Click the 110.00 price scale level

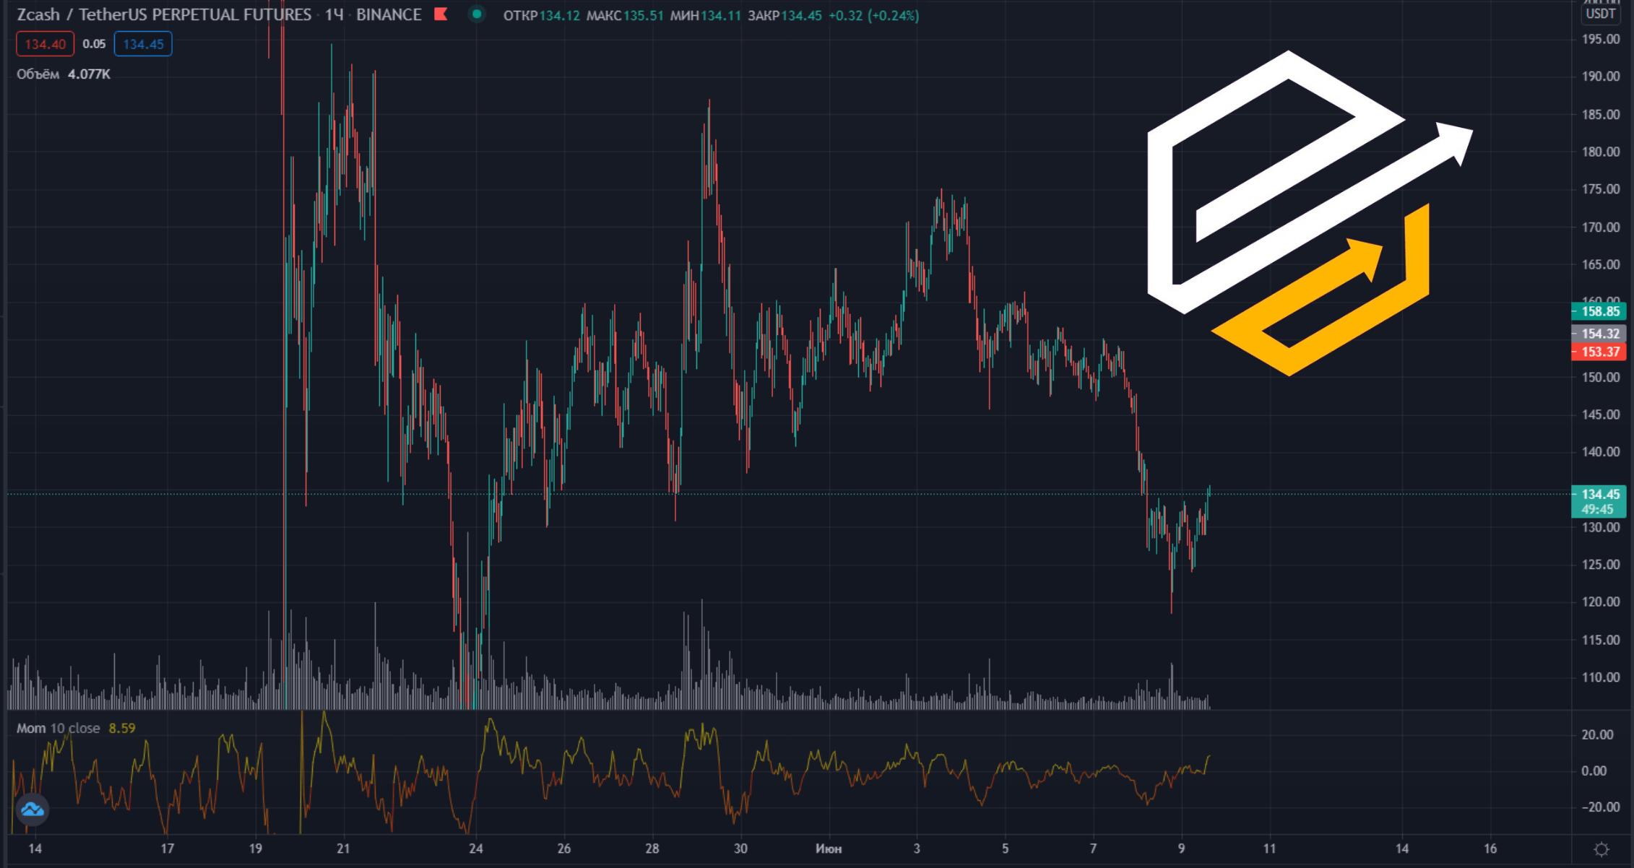(x=1601, y=677)
